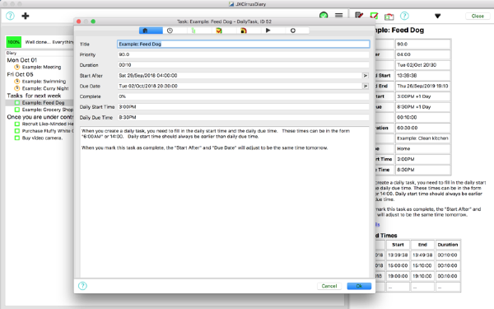Screen dimensions: 494x309
Task: Click the mark-complete checkbox icon in detail pane toolbar
Action: pyautogui.click(x=374, y=16)
